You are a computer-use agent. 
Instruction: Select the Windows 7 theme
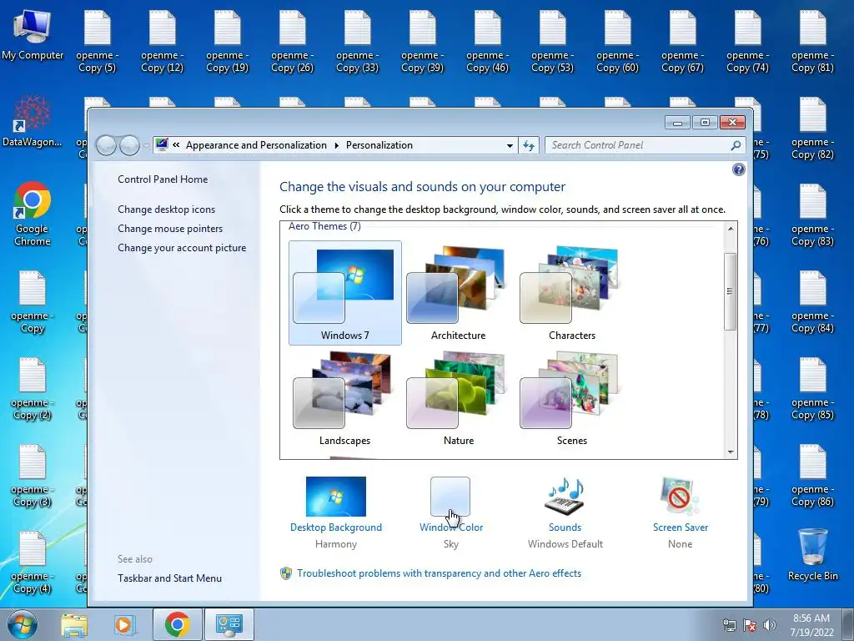344,293
